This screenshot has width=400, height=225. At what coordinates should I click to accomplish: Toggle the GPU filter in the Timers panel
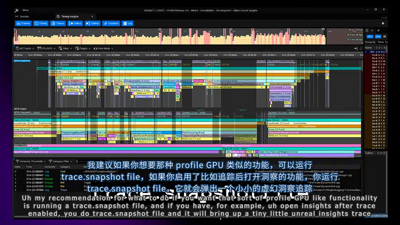(370, 37)
